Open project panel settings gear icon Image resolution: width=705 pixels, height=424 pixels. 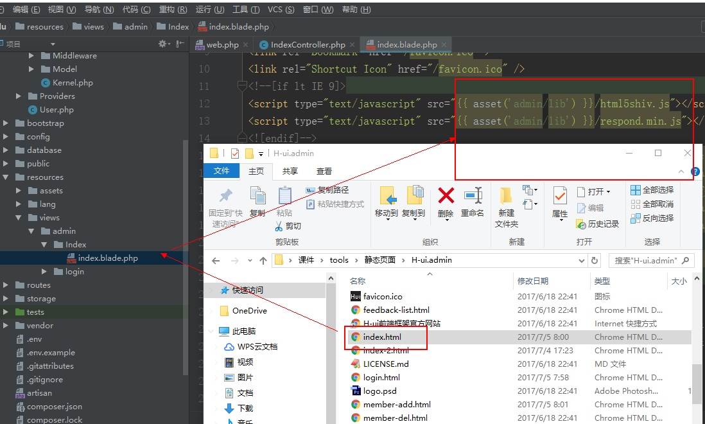pyautogui.click(x=163, y=44)
